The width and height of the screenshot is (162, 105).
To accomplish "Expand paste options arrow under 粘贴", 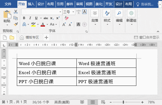I will pyautogui.click(x=7, y=25).
